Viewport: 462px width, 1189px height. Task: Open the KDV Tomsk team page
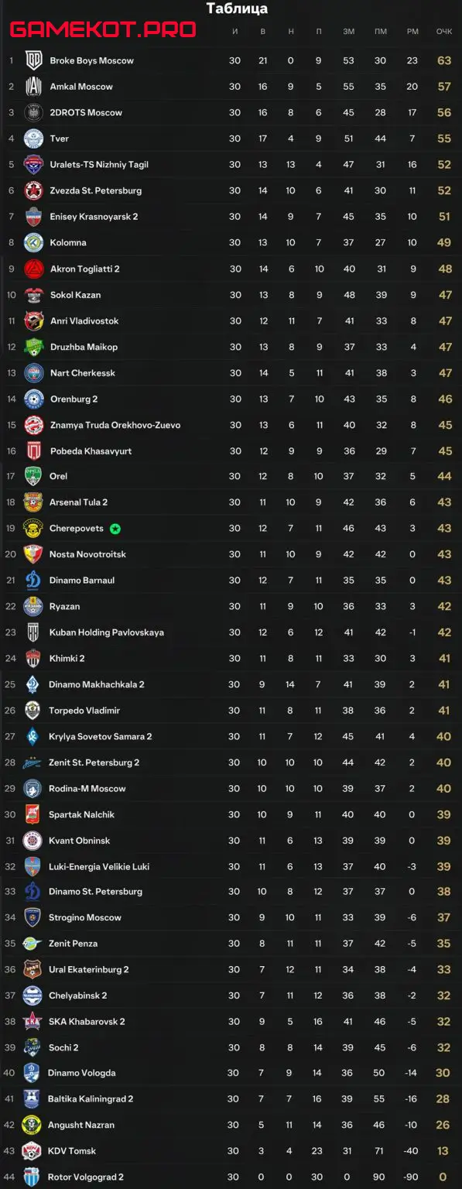tap(72, 1151)
